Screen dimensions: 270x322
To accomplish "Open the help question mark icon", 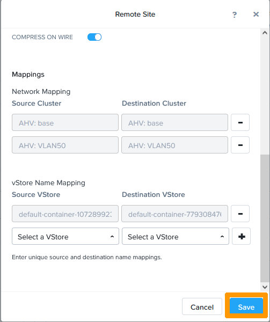I will coord(234,14).
